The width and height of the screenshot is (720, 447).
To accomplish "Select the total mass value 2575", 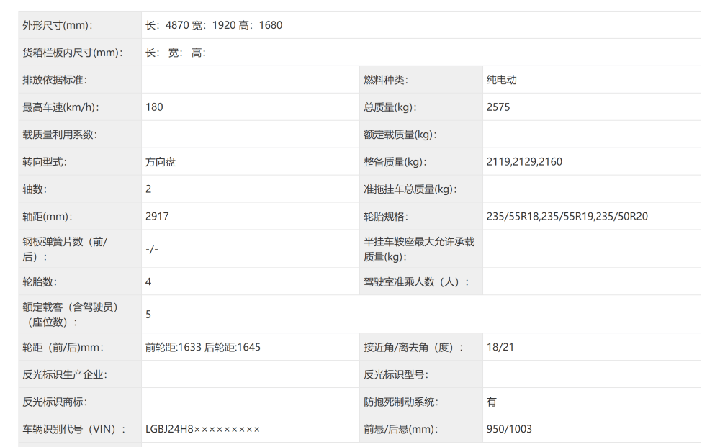I will 498,107.
